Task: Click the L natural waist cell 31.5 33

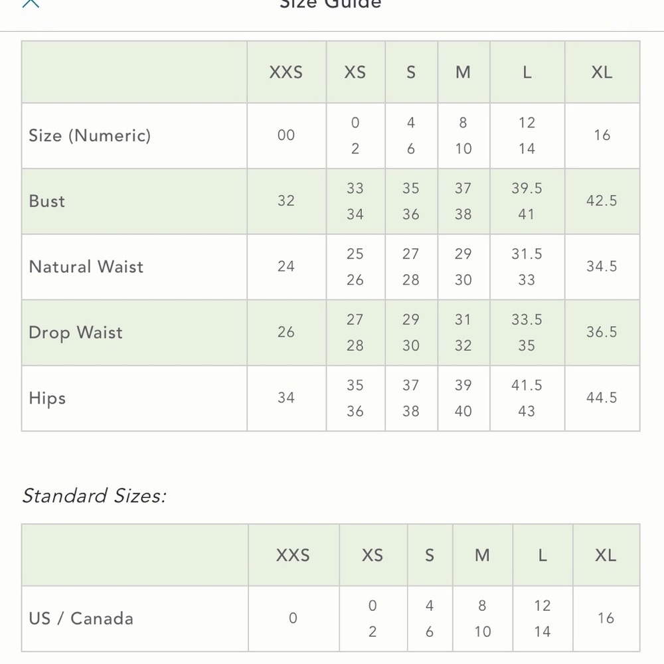Action: coord(527,267)
